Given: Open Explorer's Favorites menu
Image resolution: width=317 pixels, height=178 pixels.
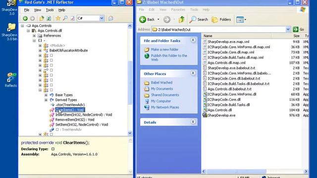Looking at the screenshot, I should [x=178, y=9].
